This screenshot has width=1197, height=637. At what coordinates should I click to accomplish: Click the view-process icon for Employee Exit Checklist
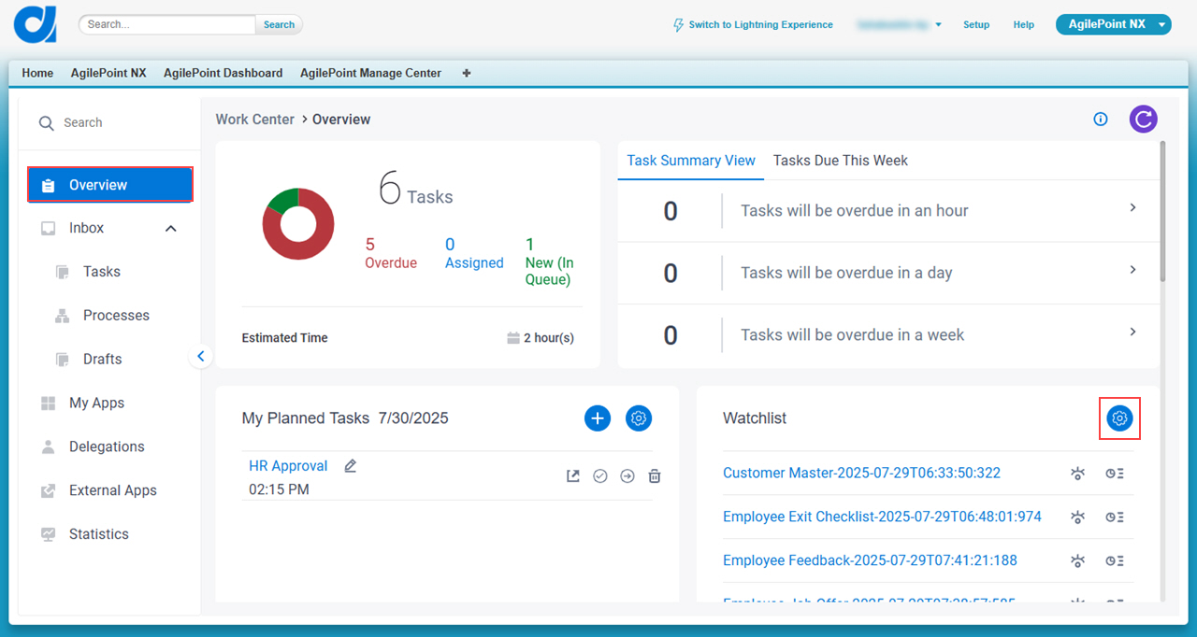click(x=1077, y=517)
